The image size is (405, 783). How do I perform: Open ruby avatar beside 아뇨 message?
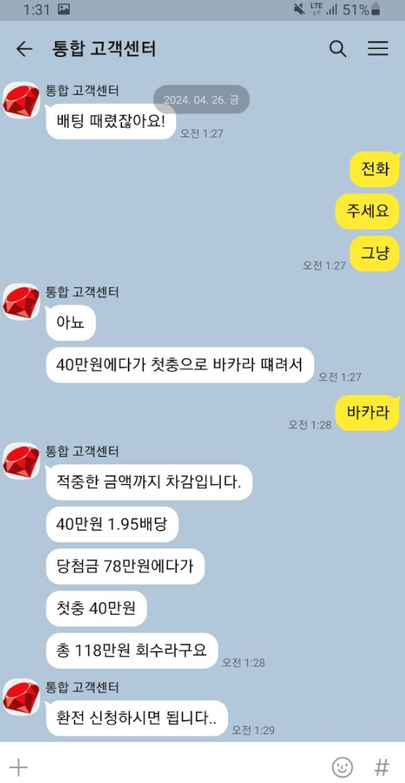coord(21,302)
